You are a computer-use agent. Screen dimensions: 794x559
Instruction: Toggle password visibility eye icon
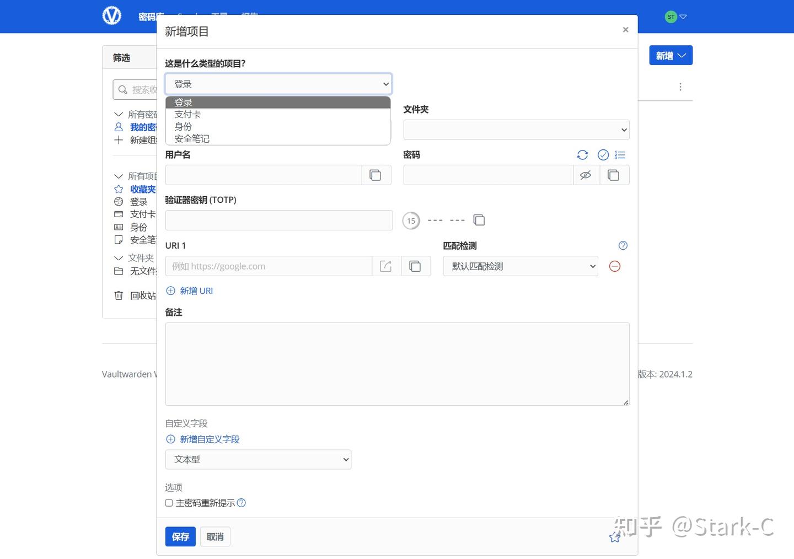pos(586,175)
